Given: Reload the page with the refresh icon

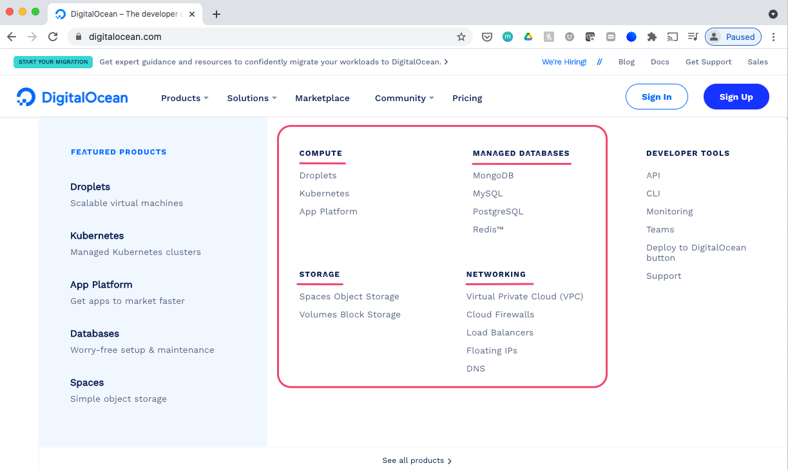Looking at the screenshot, I should 53,37.
